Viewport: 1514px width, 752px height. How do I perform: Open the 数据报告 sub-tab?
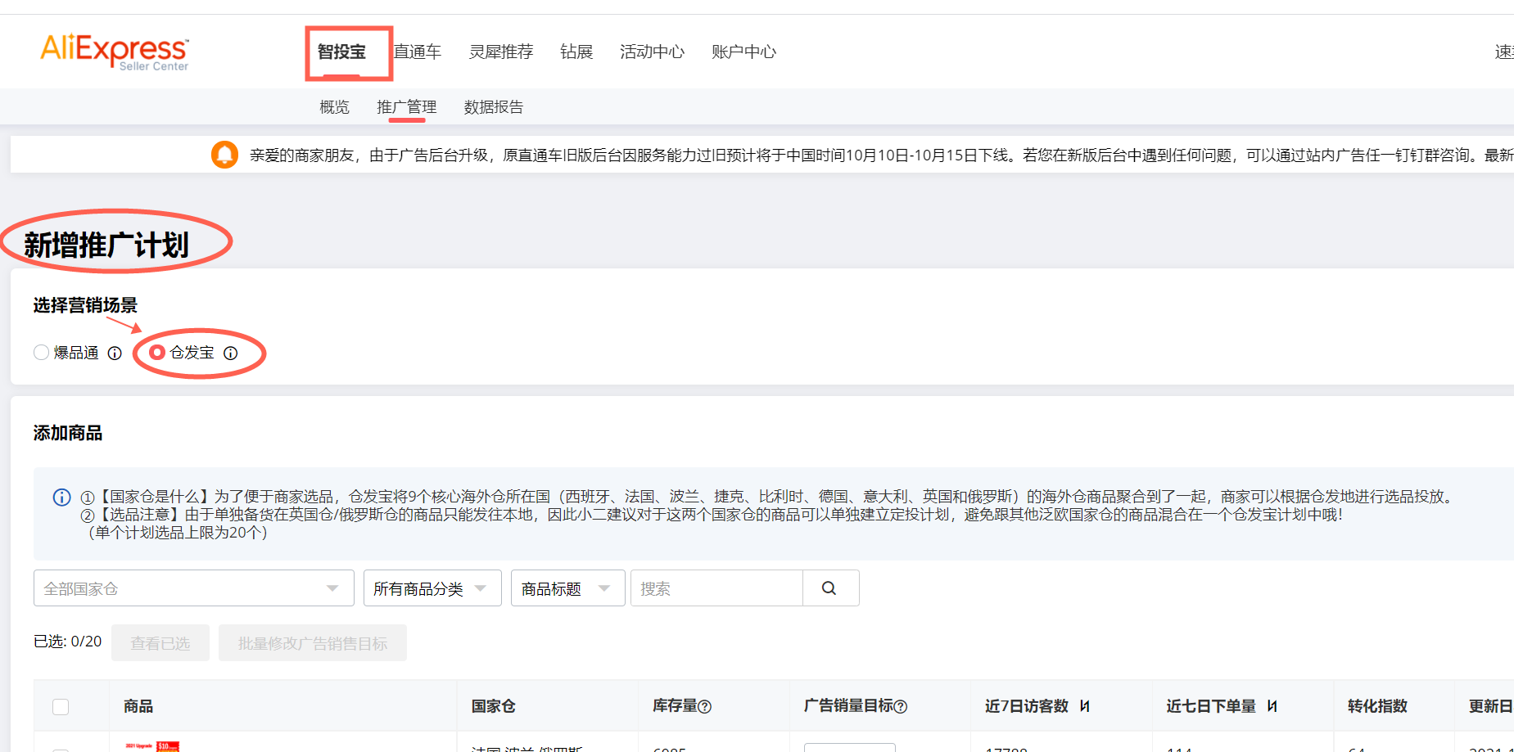[x=493, y=107]
